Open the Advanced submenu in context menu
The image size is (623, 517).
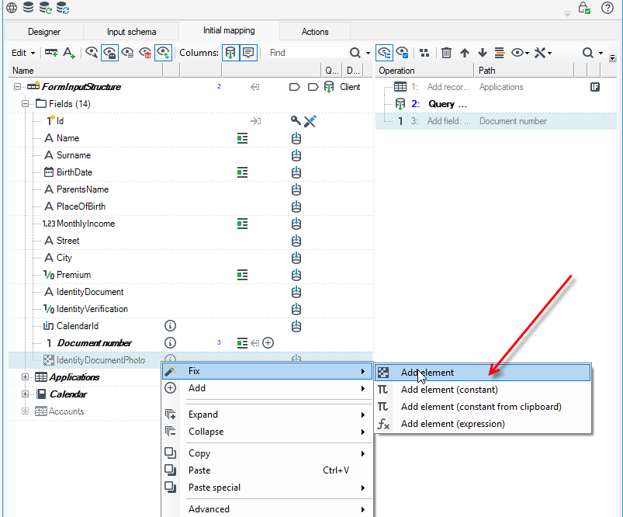point(268,509)
